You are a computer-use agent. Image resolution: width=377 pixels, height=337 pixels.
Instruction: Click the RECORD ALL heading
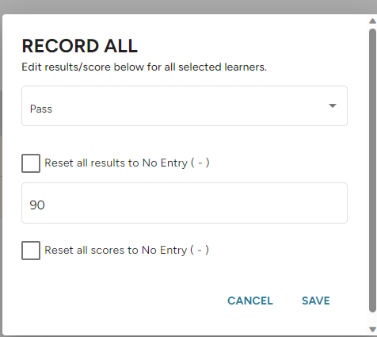click(80, 46)
